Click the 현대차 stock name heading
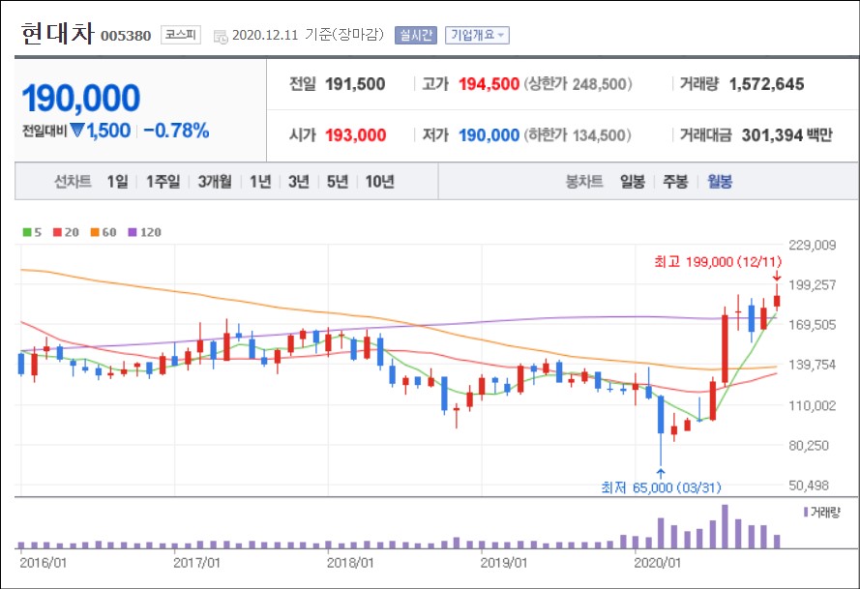The image size is (860, 589). click(58, 34)
